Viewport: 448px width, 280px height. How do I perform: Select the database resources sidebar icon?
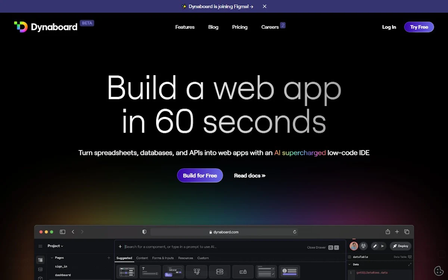click(x=40, y=269)
